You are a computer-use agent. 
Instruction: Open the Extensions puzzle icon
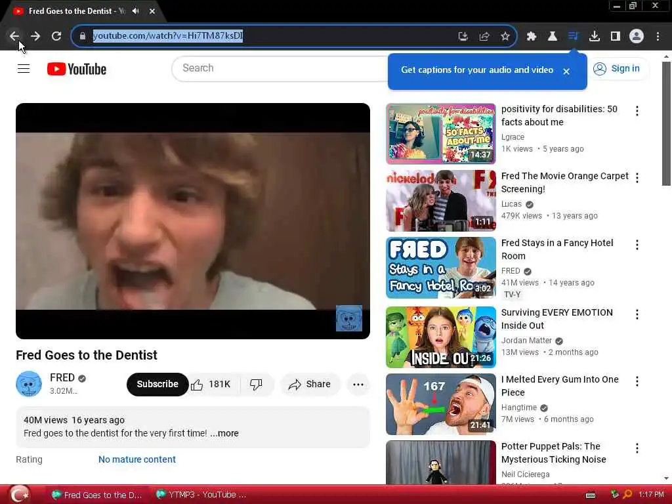(532, 37)
